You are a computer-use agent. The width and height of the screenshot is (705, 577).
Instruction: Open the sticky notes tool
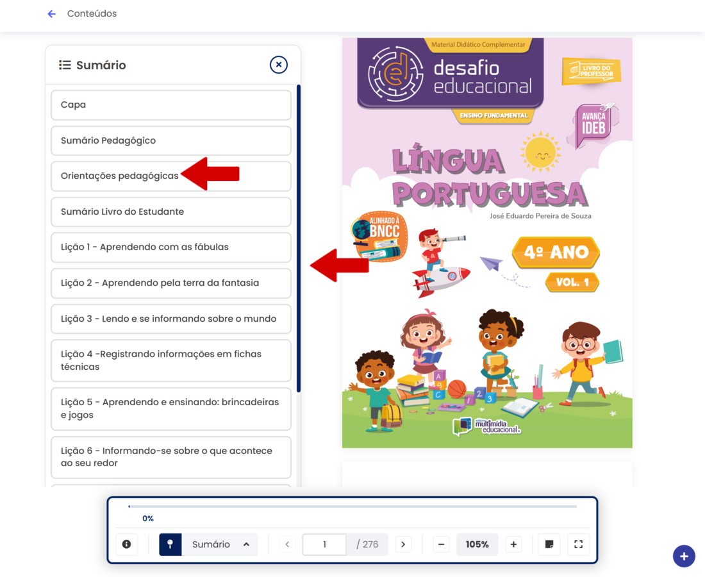(549, 544)
